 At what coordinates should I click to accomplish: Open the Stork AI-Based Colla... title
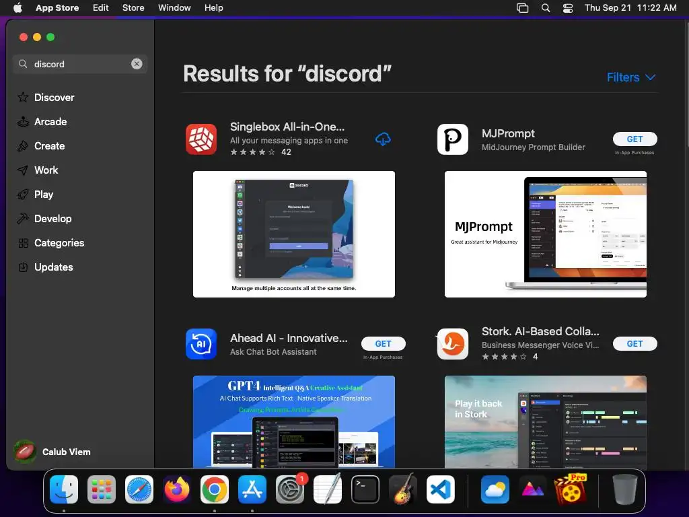pyautogui.click(x=540, y=331)
